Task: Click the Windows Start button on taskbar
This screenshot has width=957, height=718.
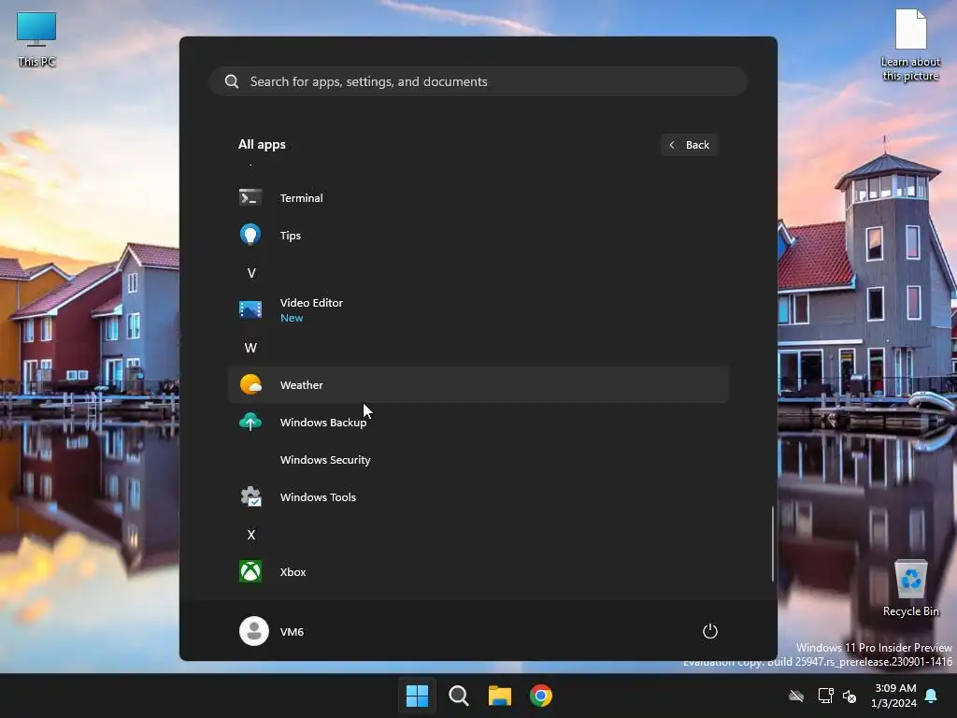Action: pos(418,696)
